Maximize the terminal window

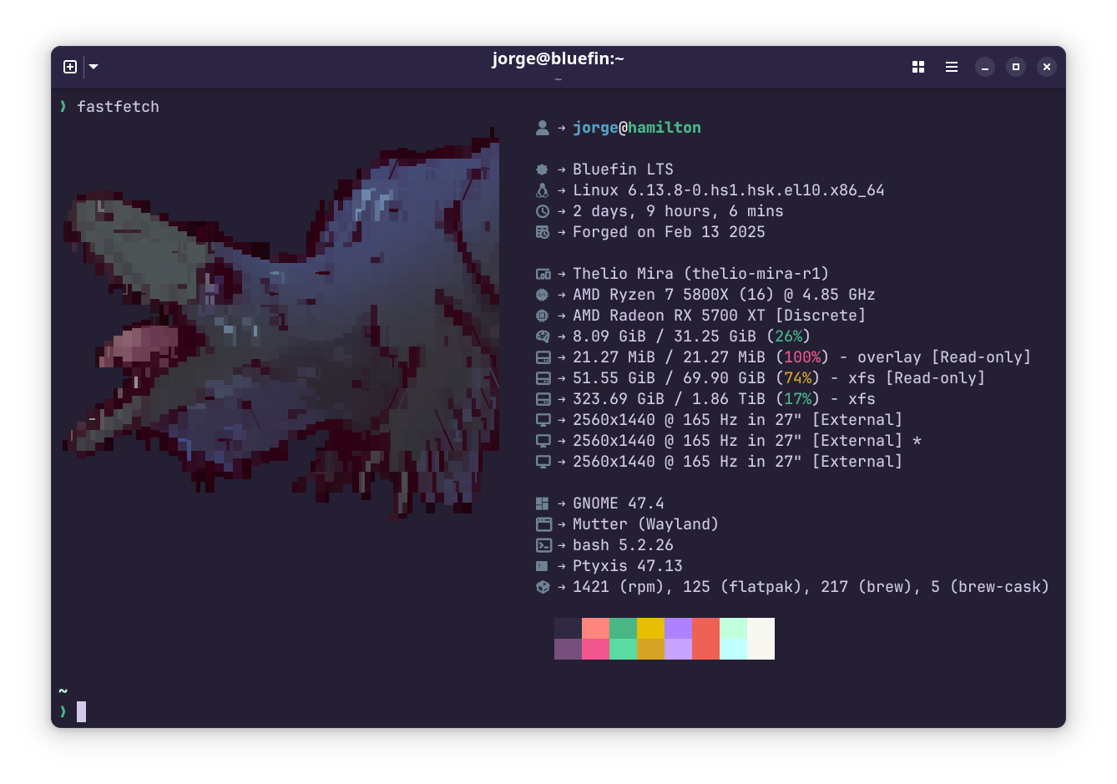[1016, 67]
